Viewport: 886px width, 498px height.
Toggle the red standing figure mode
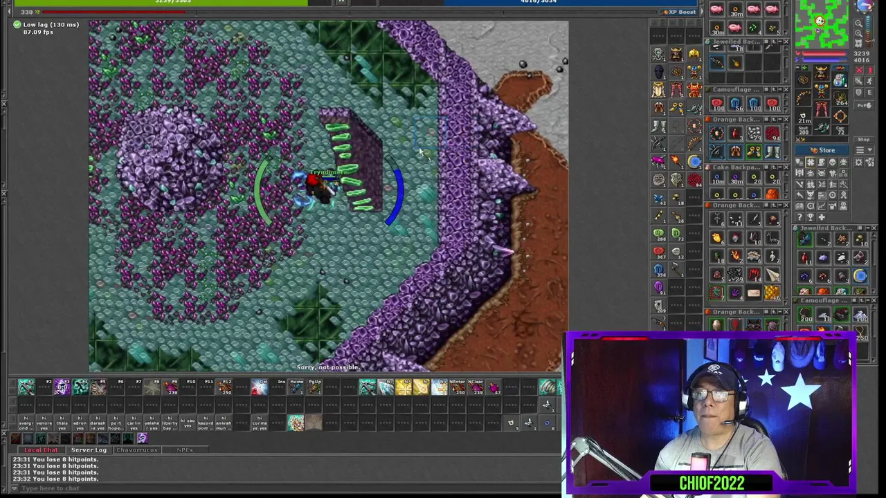click(x=870, y=70)
